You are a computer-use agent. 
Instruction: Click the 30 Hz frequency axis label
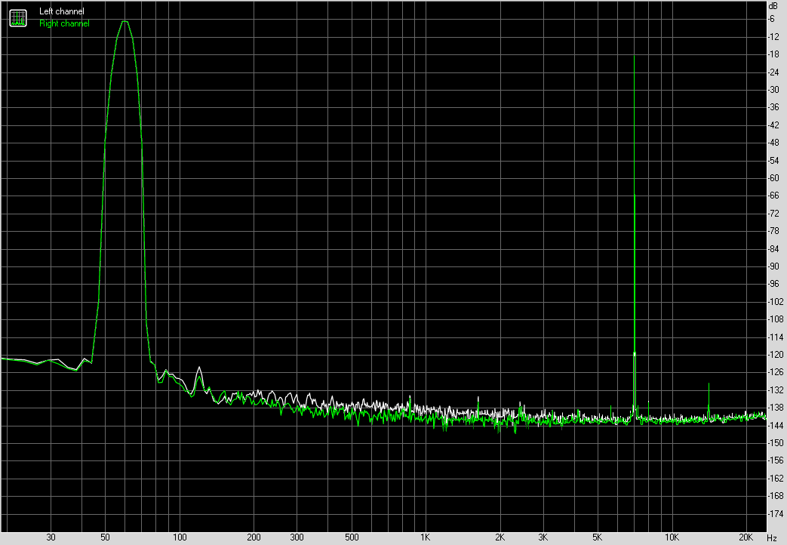tap(51, 537)
